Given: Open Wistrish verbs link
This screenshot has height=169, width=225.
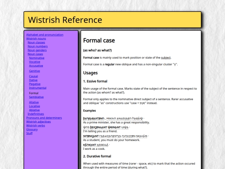Looking at the screenshot, I should pos(35,126).
